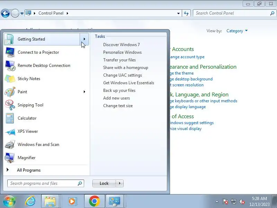Select Change UAC settings task

tap(123, 75)
